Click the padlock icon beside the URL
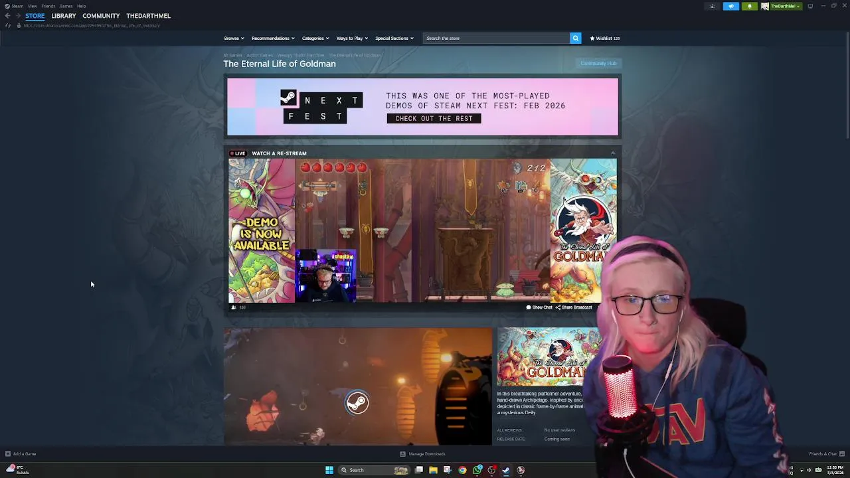The width and height of the screenshot is (850, 478). pyautogui.click(x=19, y=25)
